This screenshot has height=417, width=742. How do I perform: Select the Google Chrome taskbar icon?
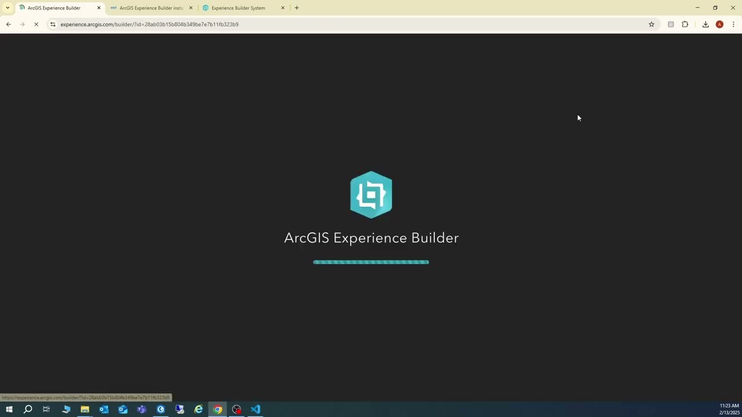point(217,409)
